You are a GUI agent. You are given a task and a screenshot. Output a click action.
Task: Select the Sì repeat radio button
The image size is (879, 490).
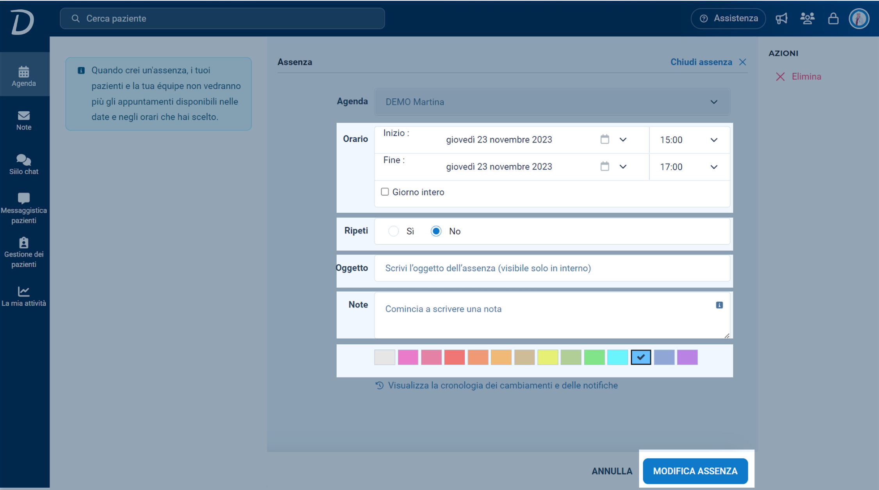pyautogui.click(x=394, y=231)
